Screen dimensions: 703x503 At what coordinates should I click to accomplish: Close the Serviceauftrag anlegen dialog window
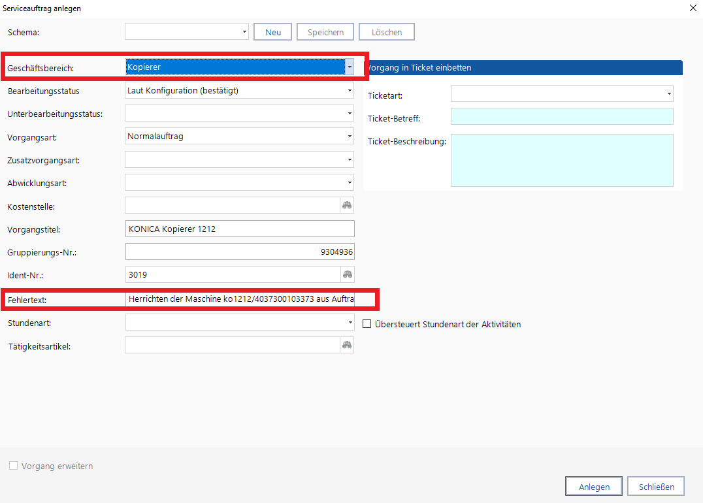coord(693,8)
